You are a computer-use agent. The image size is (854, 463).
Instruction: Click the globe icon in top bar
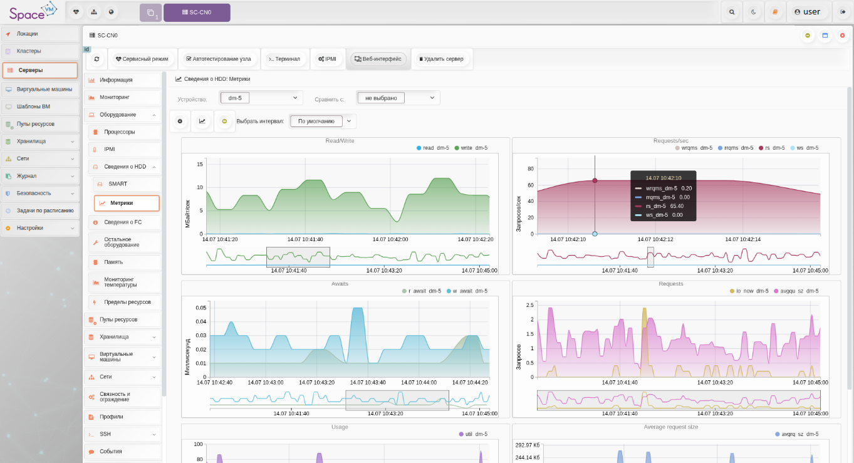point(112,12)
